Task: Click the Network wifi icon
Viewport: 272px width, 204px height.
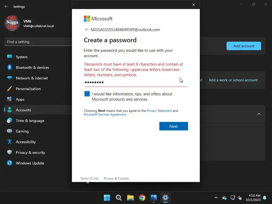Action: 10,78
